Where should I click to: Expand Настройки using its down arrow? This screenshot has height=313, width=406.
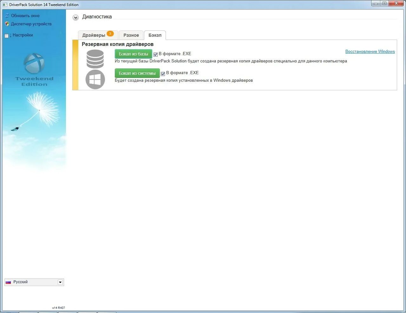[10, 35]
